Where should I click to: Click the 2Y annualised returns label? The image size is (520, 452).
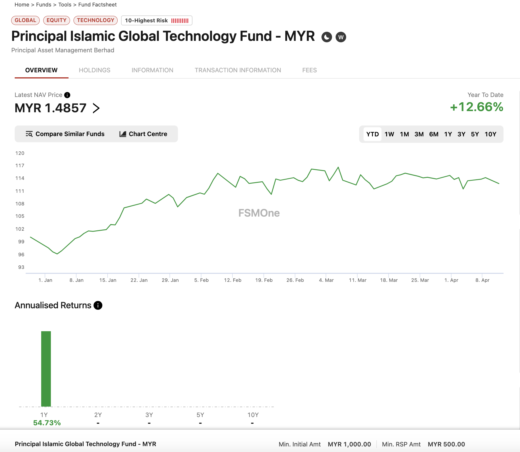pyautogui.click(x=98, y=415)
